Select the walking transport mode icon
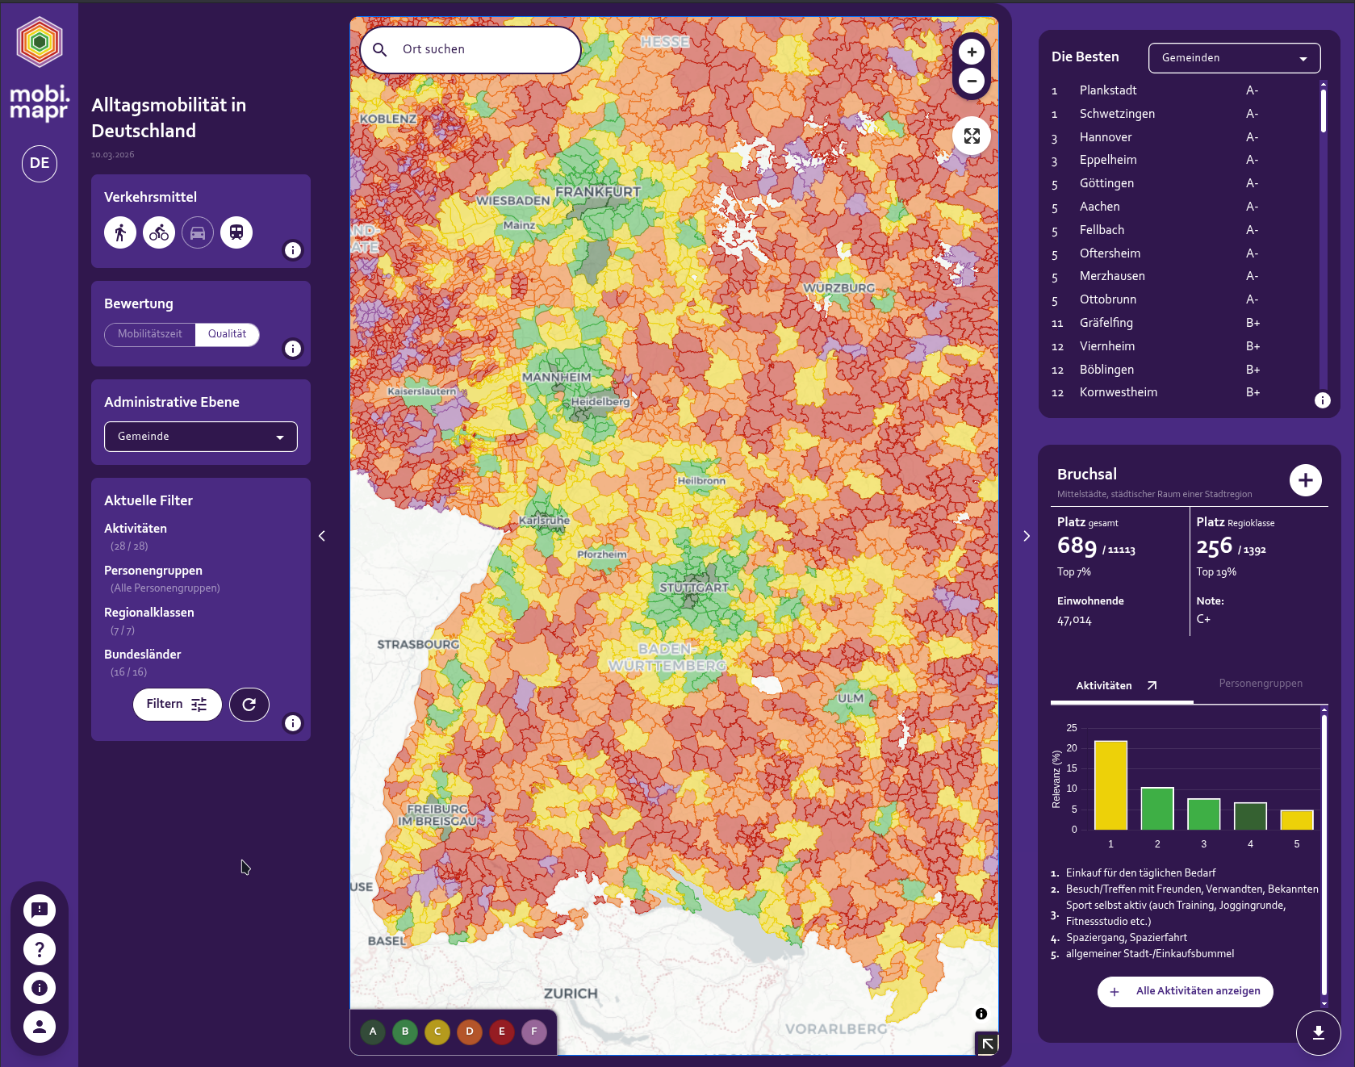This screenshot has width=1355, height=1067. point(120,233)
